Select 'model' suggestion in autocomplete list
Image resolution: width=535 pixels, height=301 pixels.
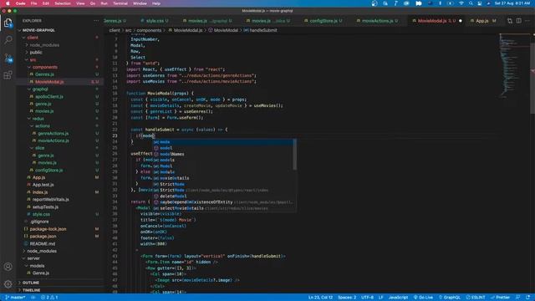click(224, 148)
